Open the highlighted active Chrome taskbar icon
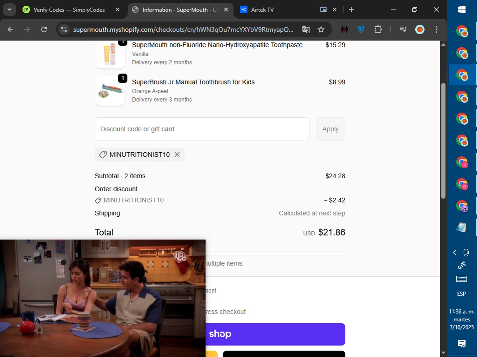 tap(462, 75)
